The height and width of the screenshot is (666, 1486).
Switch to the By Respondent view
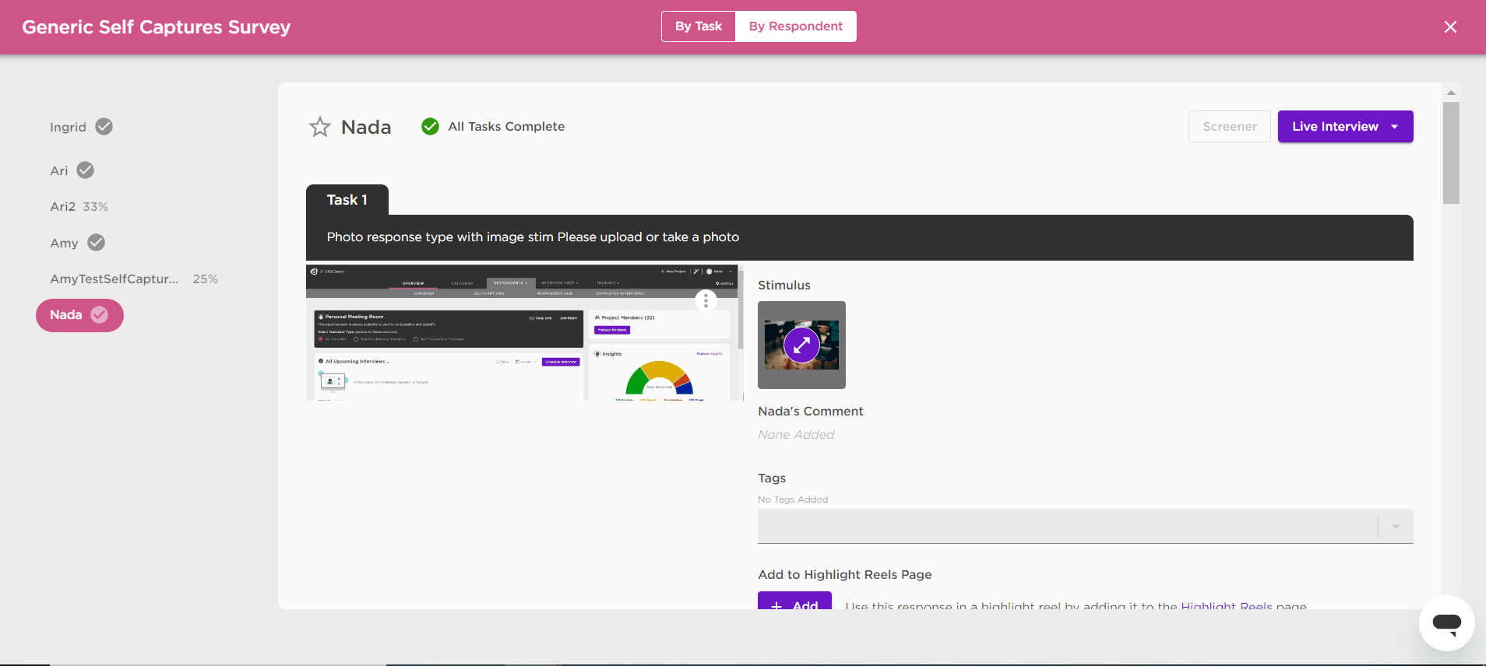pos(796,26)
